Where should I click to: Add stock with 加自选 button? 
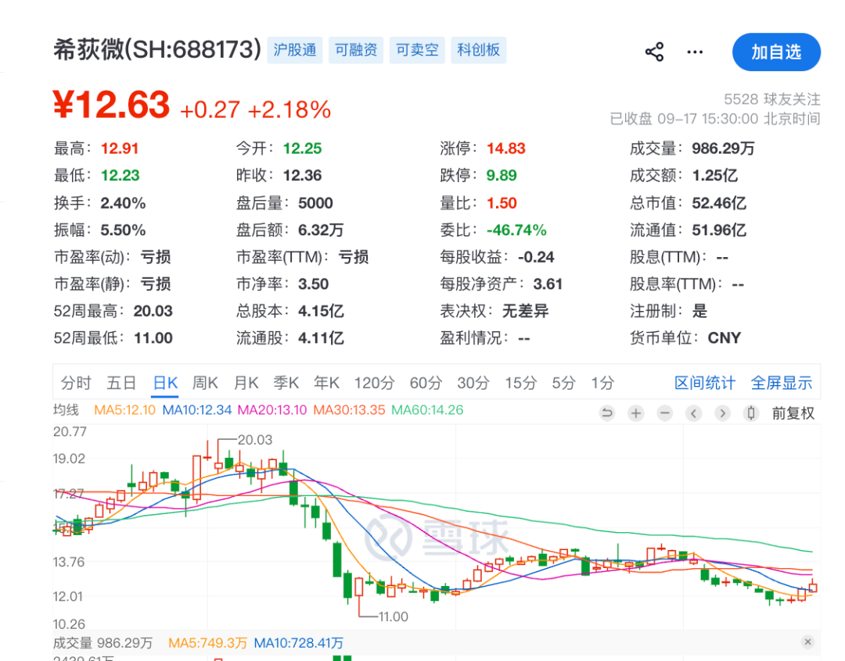776,52
